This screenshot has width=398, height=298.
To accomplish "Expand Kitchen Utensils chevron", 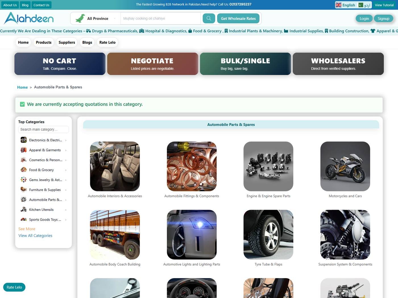I will [66, 210].
